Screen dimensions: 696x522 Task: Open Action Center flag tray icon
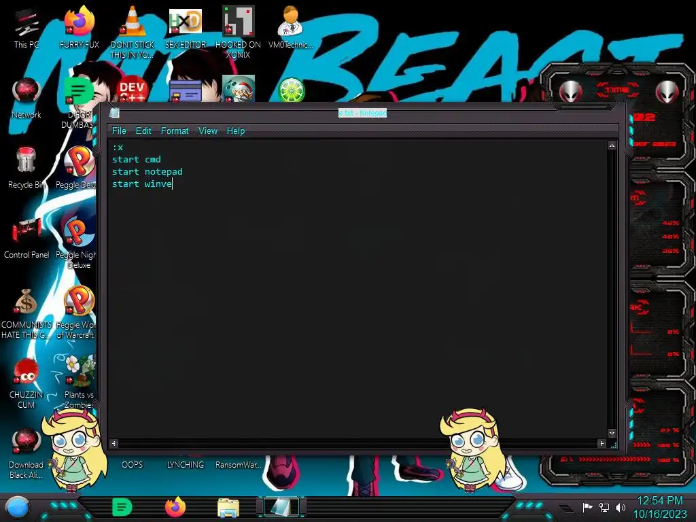coord(587,507)
